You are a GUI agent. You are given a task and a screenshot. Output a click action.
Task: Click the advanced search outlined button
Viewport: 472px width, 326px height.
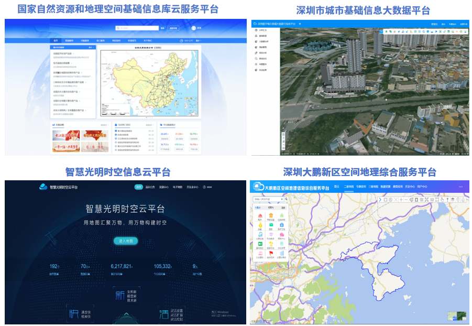[x=173, y=28]
